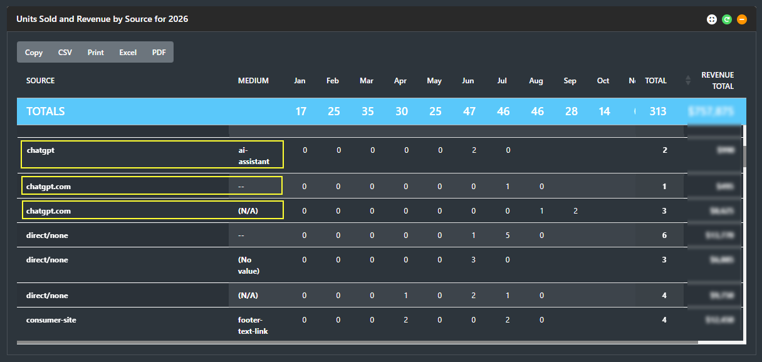Refresh the report using the green icon
The width and height of the screenshot is (762, 362).
pyautogui.click(x=726, y=19)
